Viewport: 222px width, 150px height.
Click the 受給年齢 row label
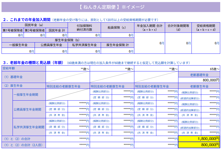(24, 68)
